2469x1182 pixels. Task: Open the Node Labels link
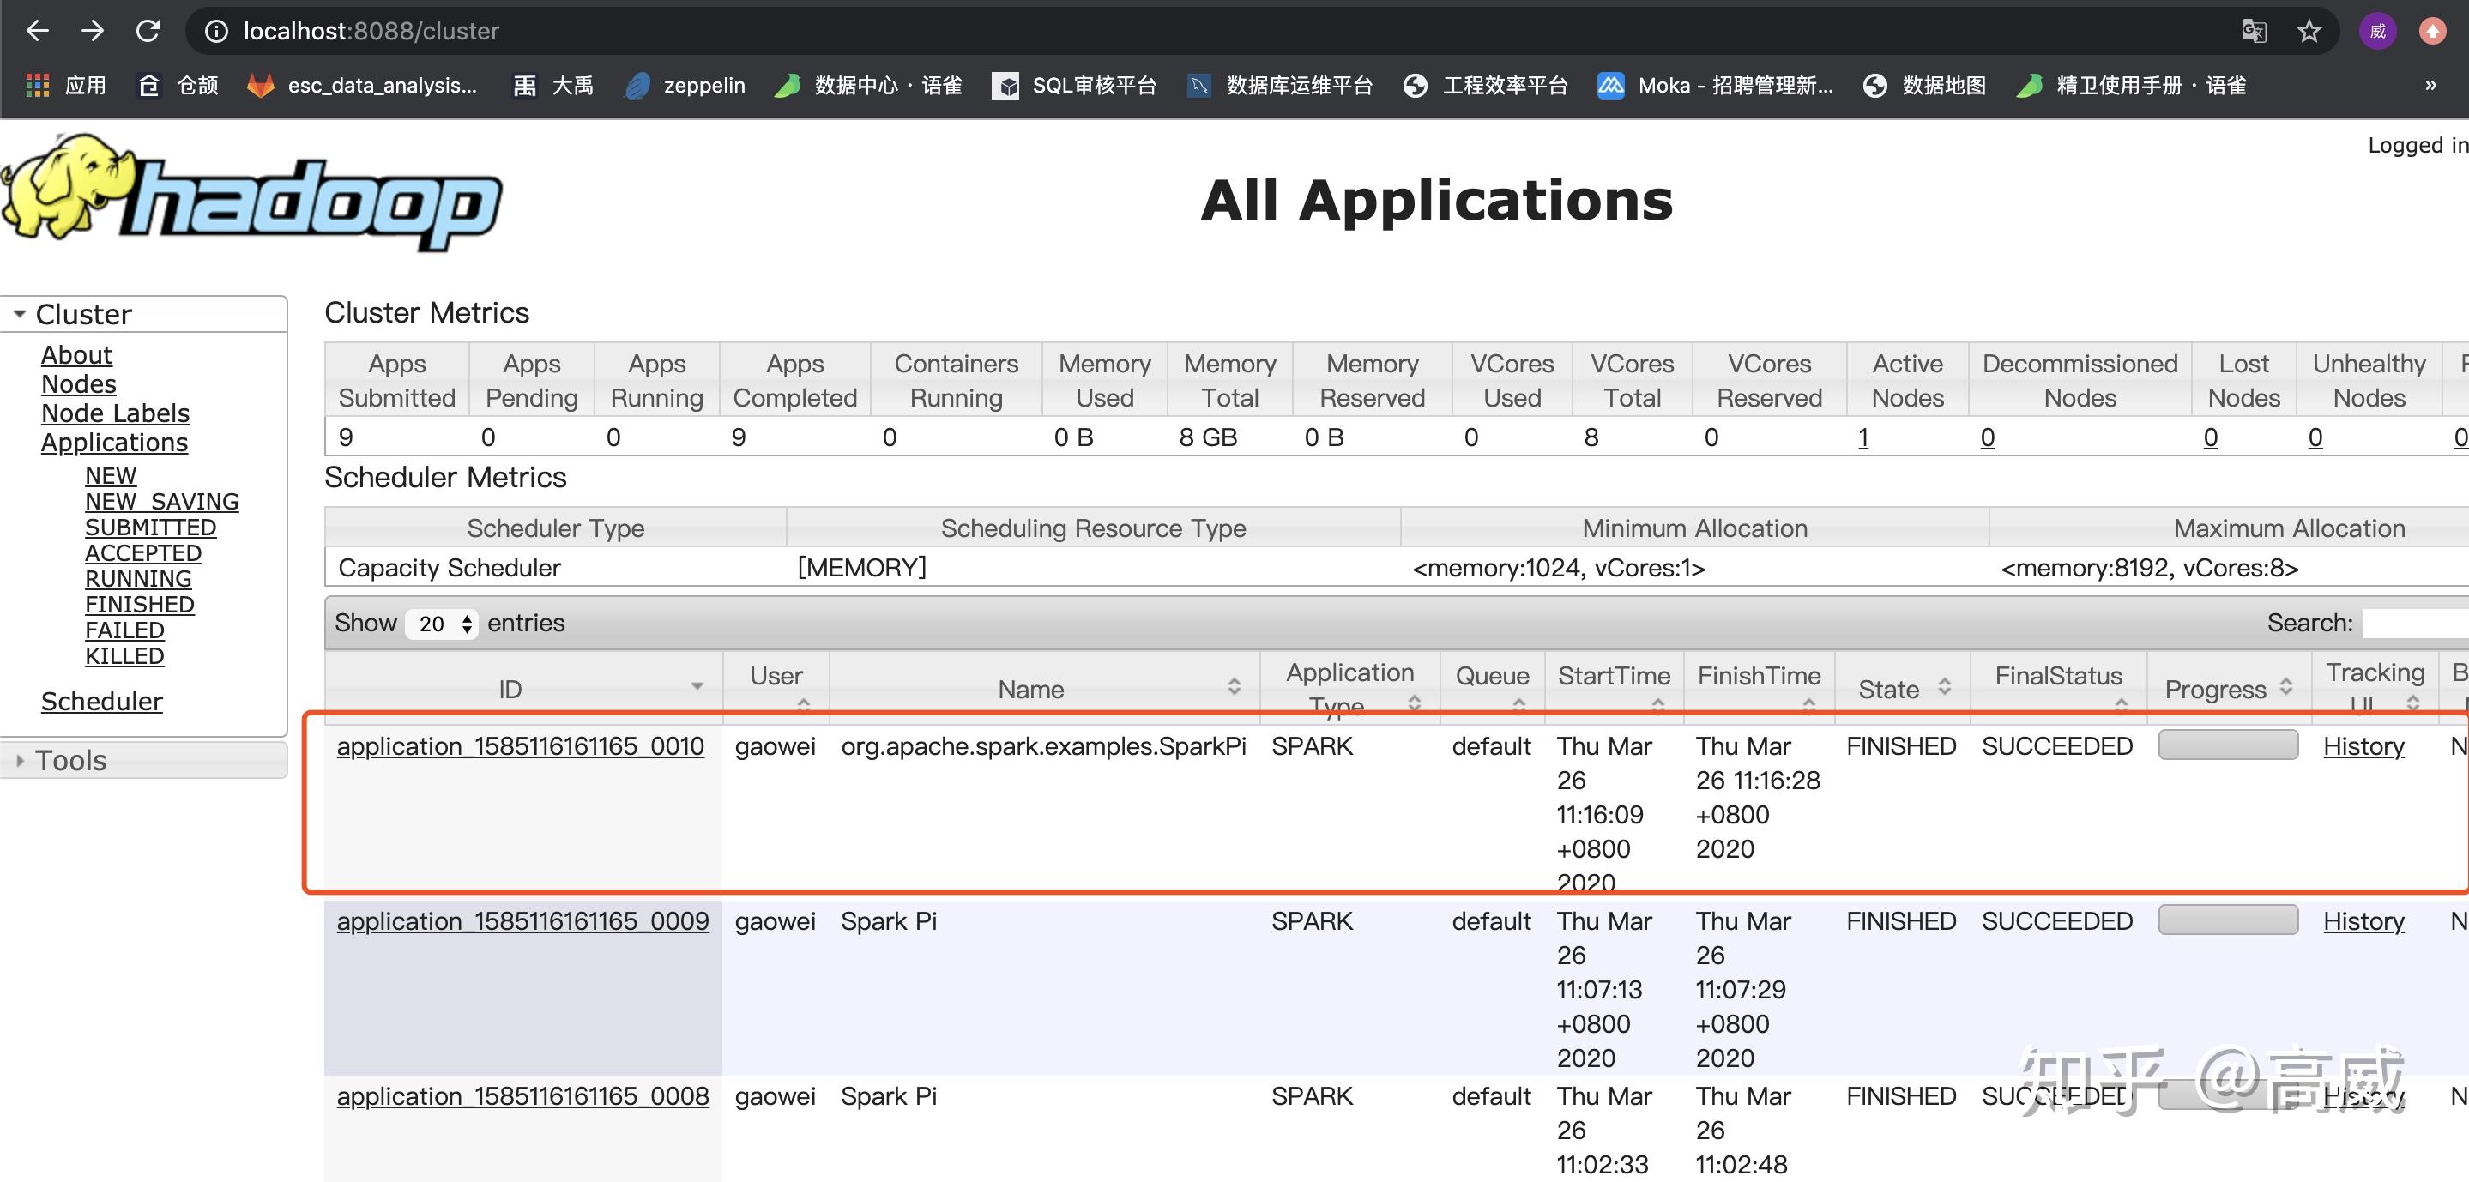[x=115, y=413]
